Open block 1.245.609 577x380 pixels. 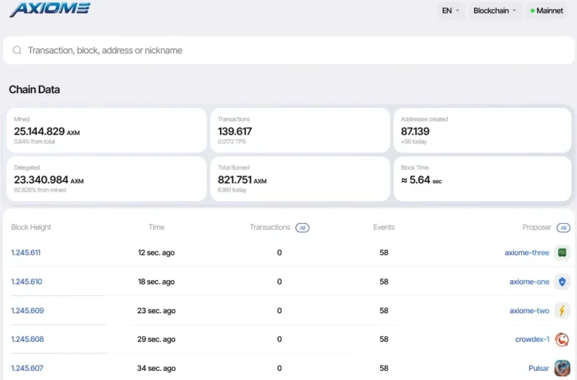[27, 310]
